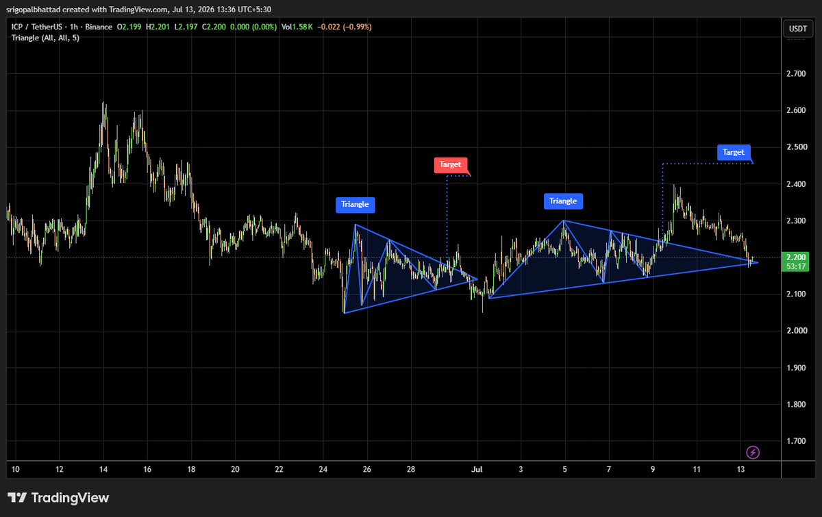Click the Jul month label on time axis
Viewport: 822px width, 517px height.
coord(477,470)
